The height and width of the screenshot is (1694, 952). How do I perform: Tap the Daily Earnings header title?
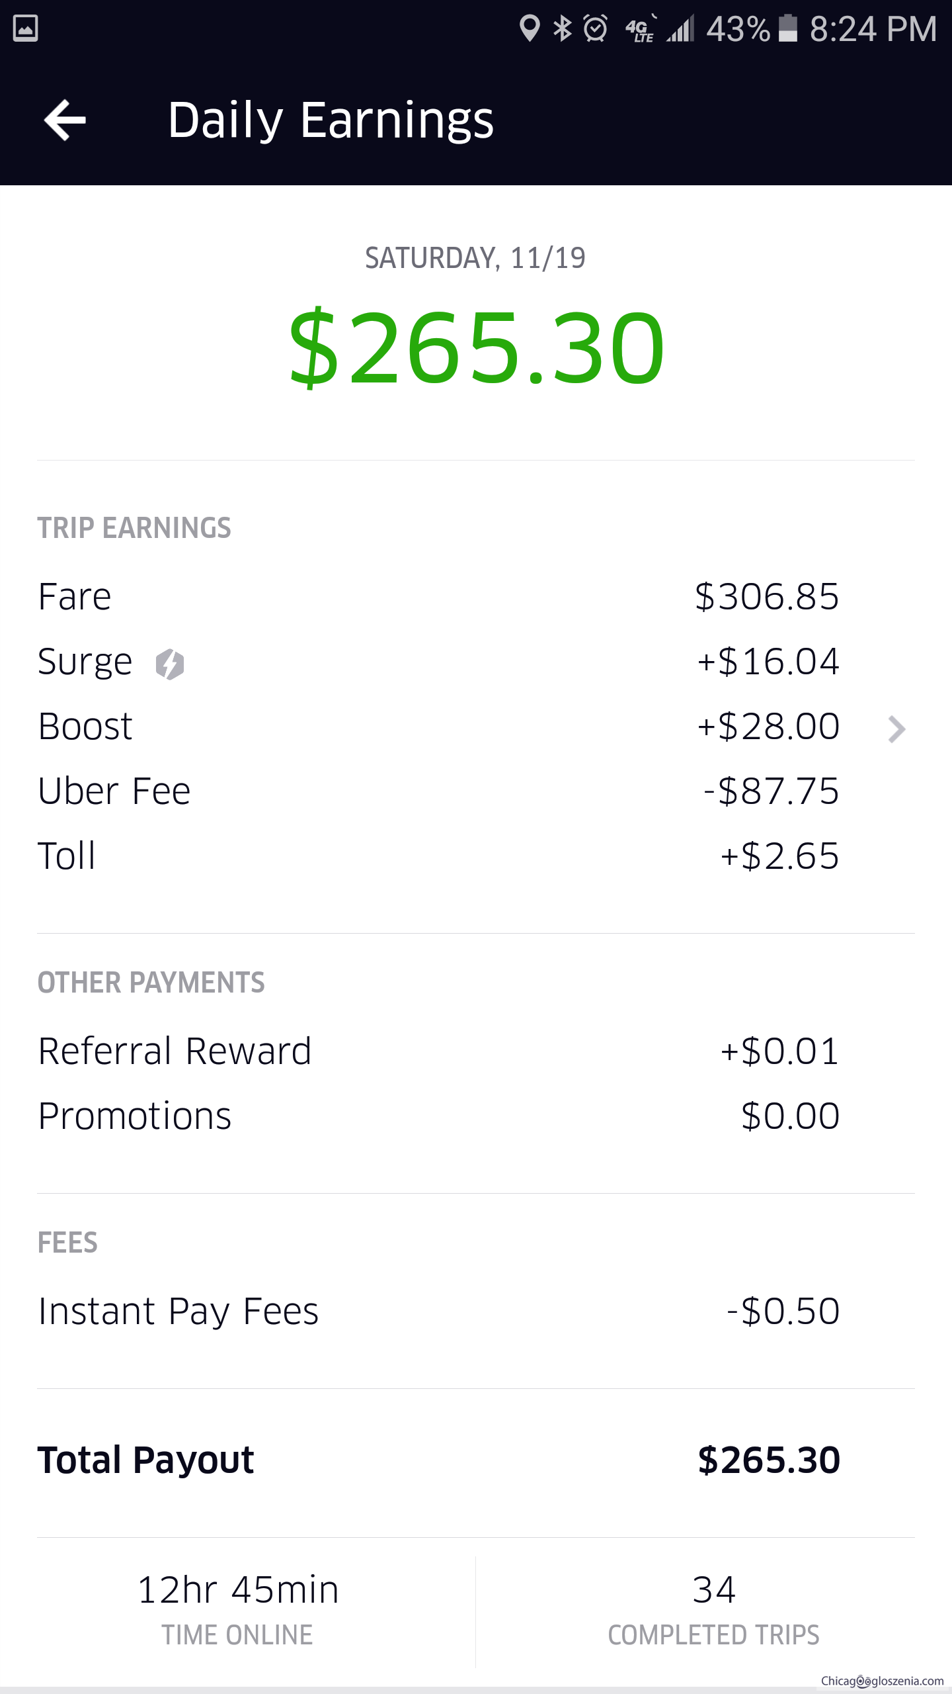coord(331,120)
